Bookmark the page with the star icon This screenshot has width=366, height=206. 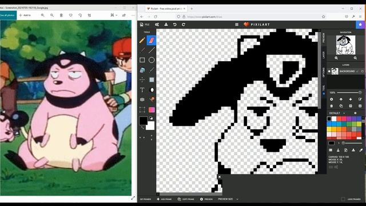point(323,17)
